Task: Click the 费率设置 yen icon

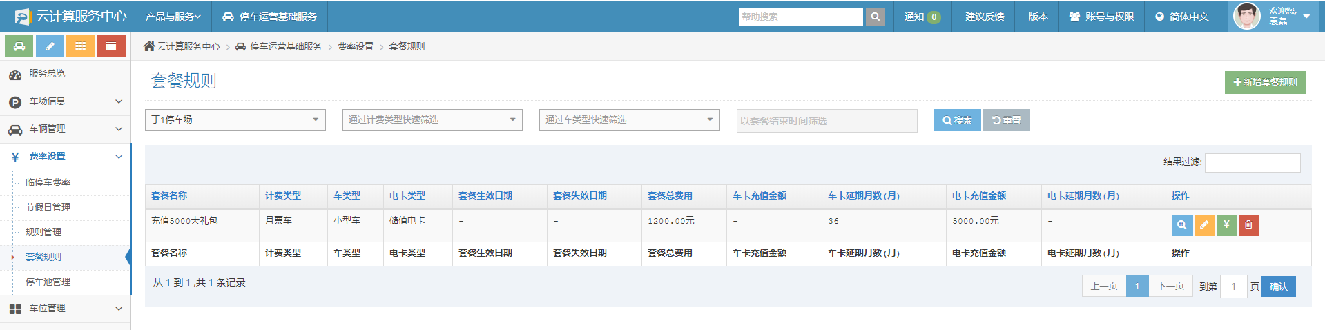Action: tap(15, 157)
